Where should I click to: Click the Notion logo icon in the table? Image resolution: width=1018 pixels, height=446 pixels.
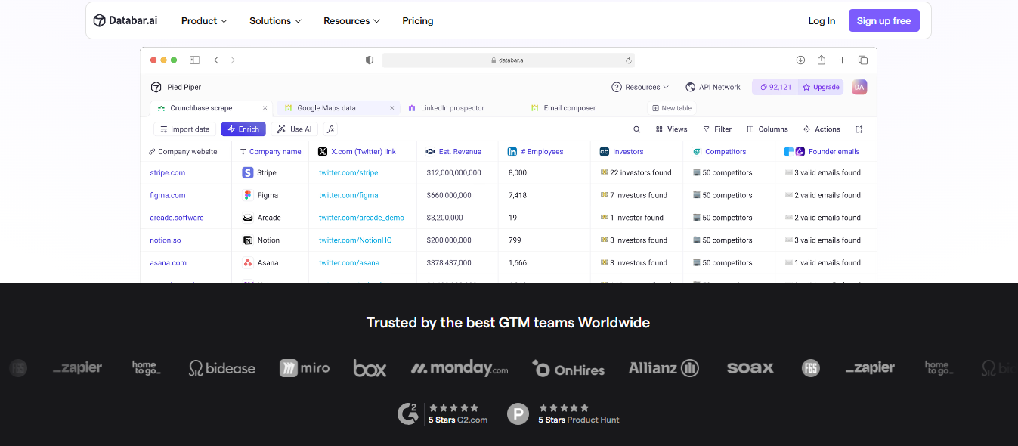[247, 240]
